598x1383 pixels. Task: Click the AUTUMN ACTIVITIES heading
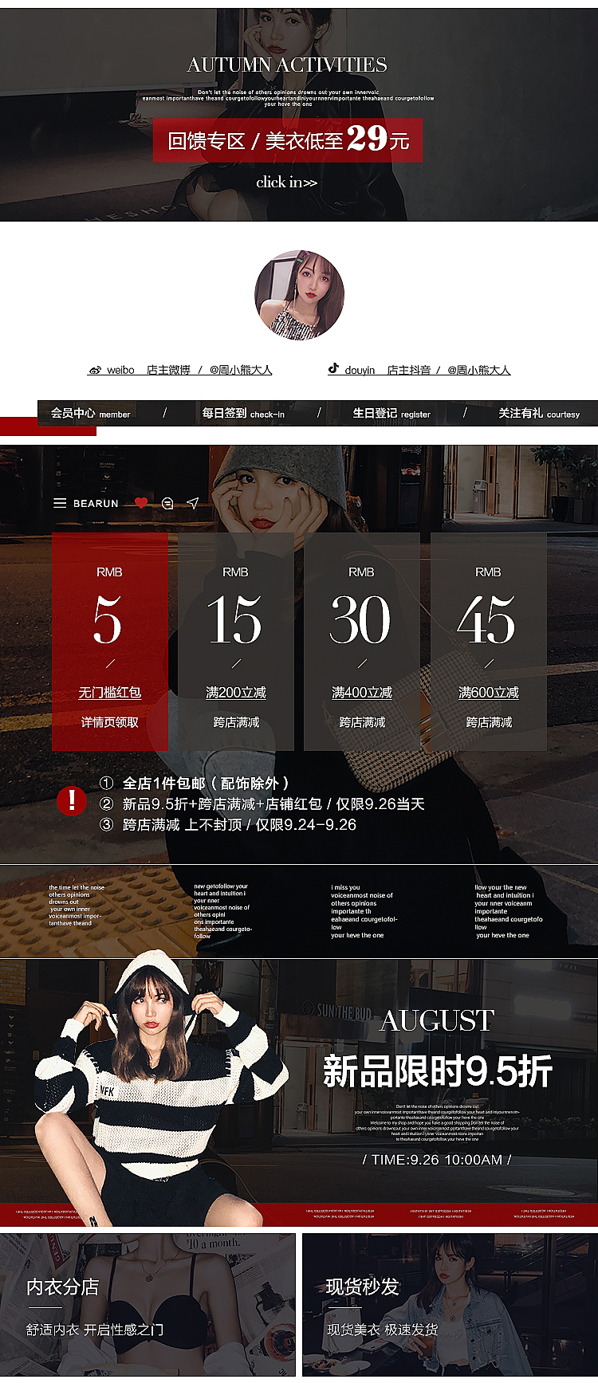[x=287, y=65]
